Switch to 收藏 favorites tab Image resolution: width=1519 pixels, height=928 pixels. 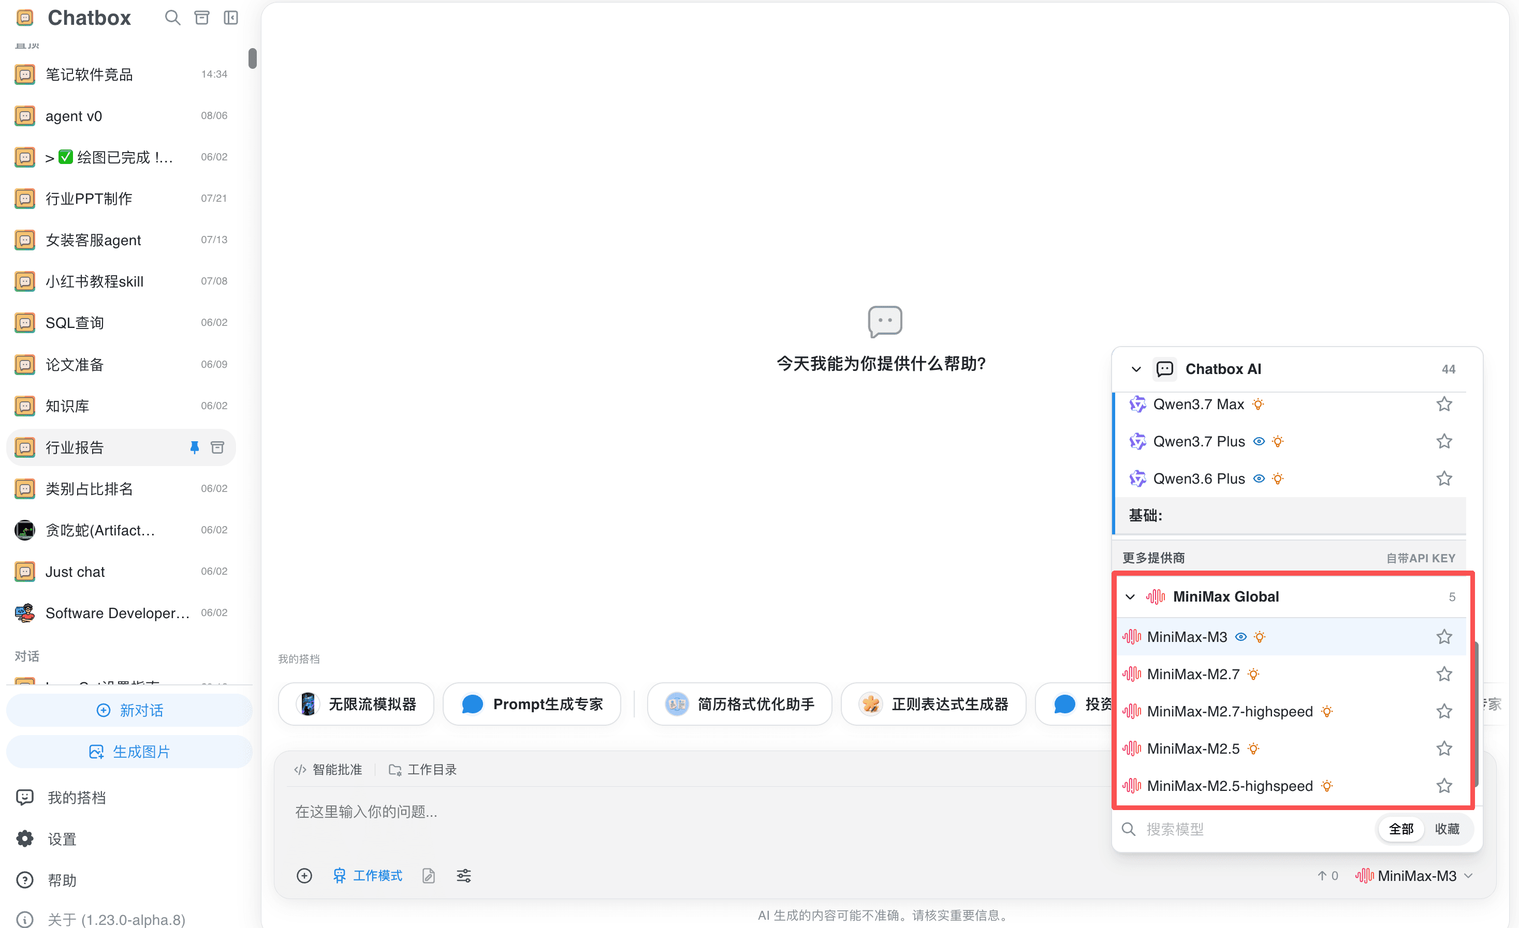tap(1447, 829)
